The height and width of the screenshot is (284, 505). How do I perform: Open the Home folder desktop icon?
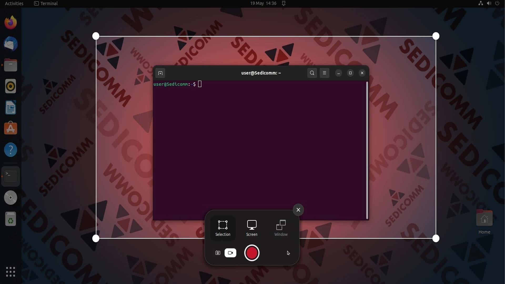click(x=484, y=222)
